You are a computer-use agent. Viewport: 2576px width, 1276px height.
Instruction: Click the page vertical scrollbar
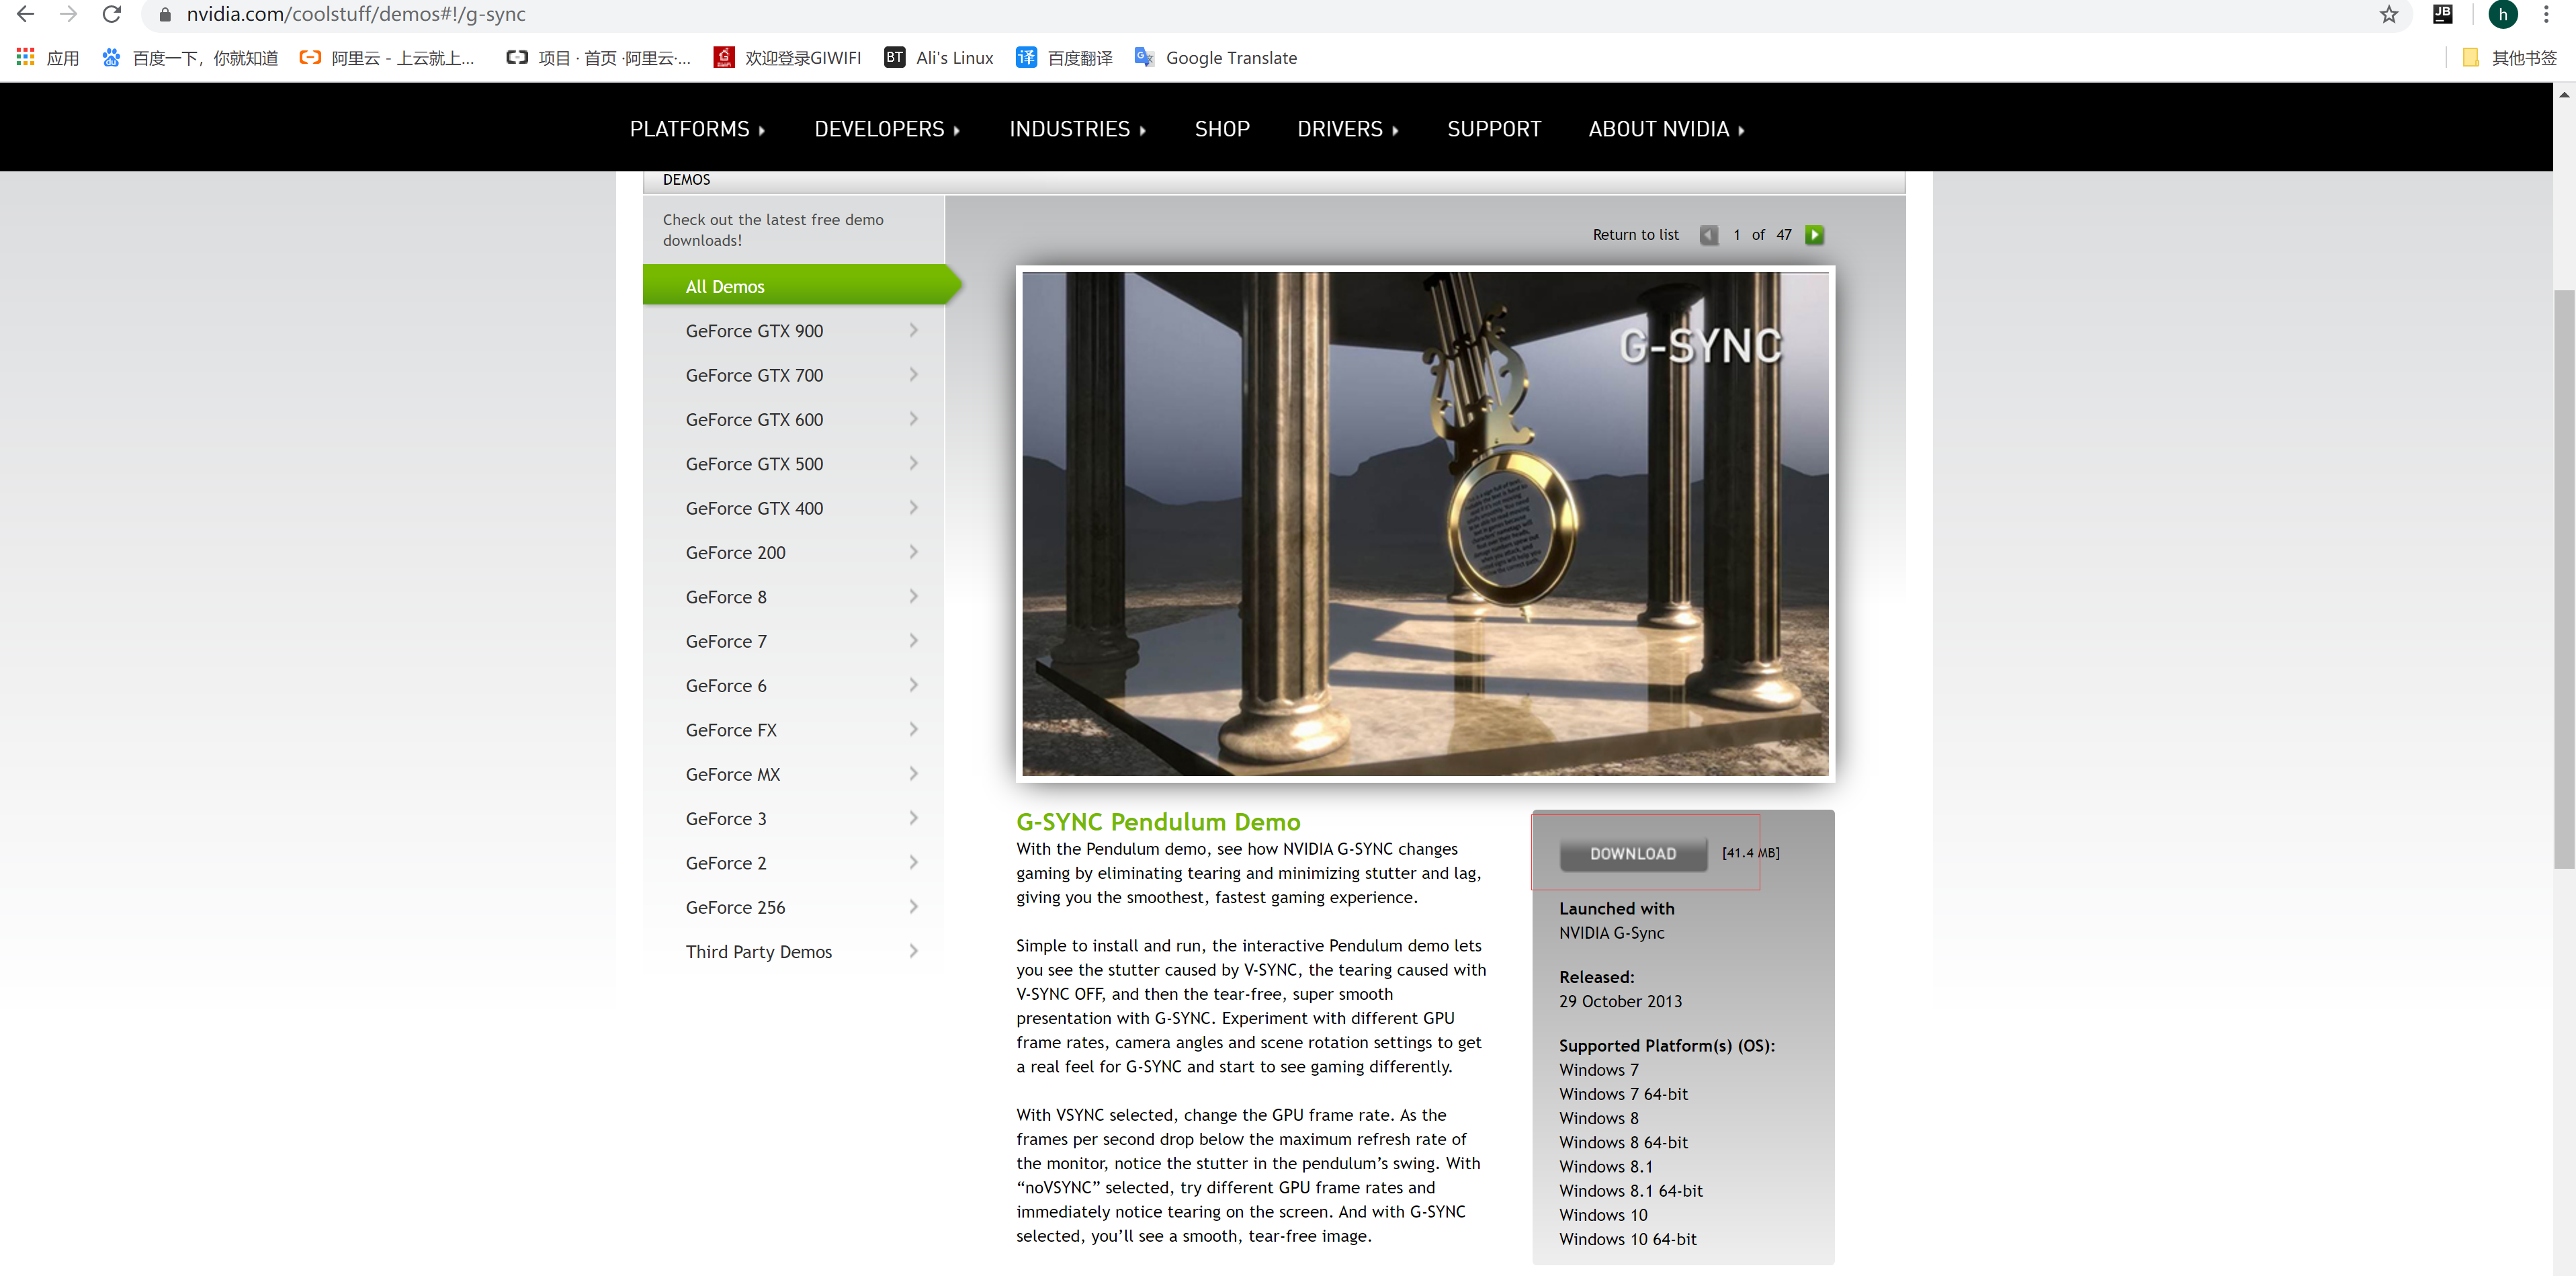(x=2564, y=578)
